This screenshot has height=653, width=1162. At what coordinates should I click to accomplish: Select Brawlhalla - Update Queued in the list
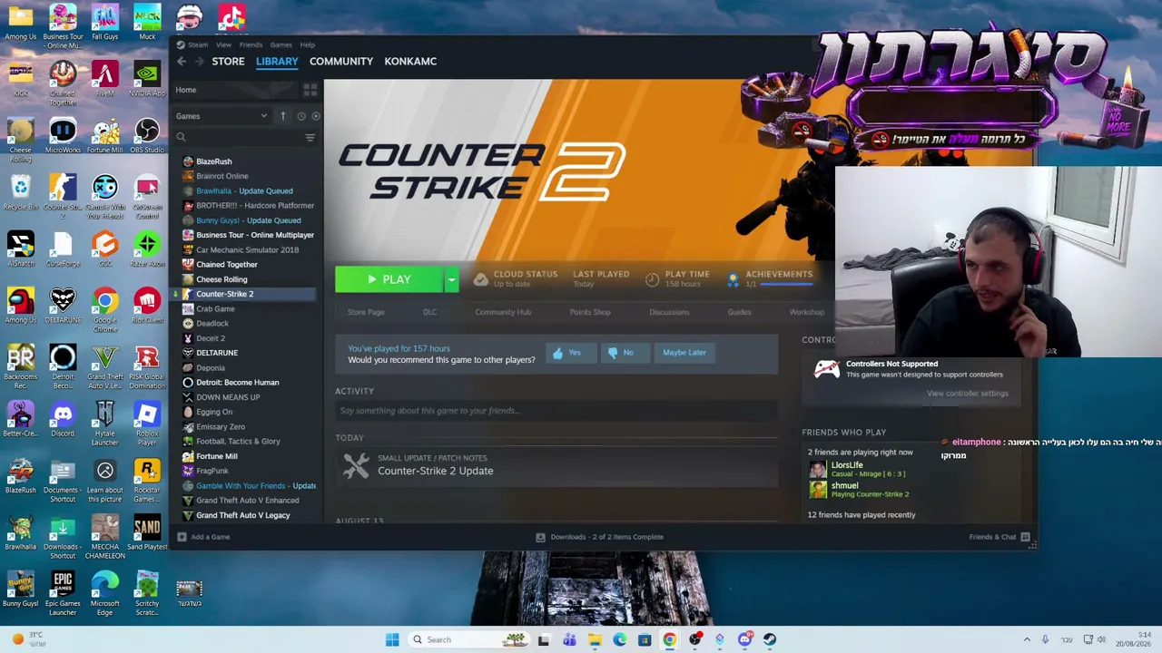(x=245, y=190)
